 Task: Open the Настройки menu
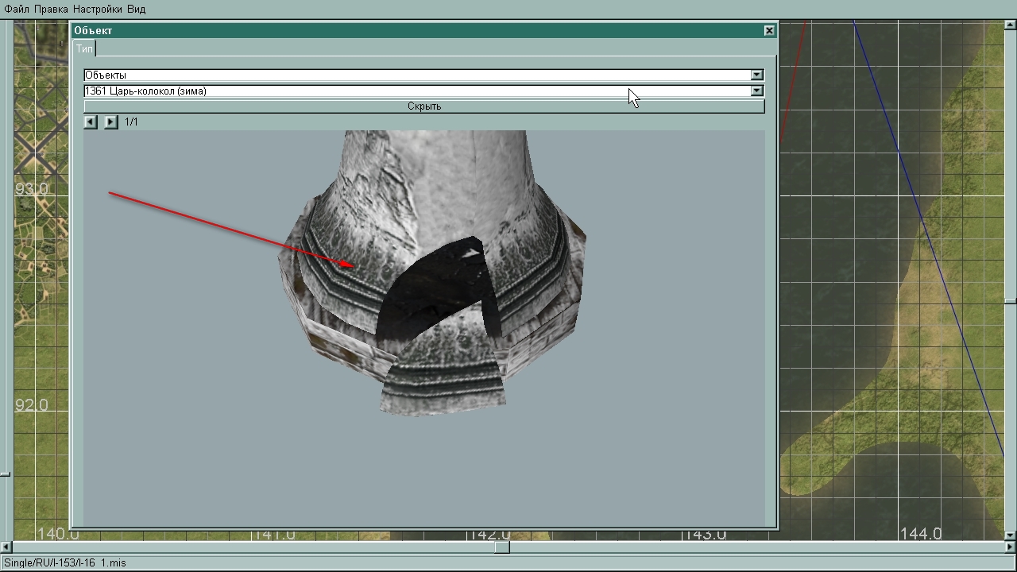tap(97, 10)
